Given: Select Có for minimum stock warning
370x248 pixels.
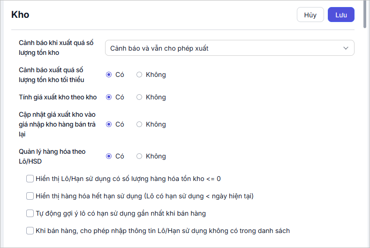Looking at the screenshot, I should coord(109,75).
